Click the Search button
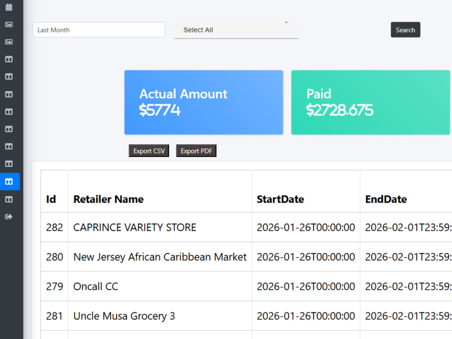 (x=405, y=30)
